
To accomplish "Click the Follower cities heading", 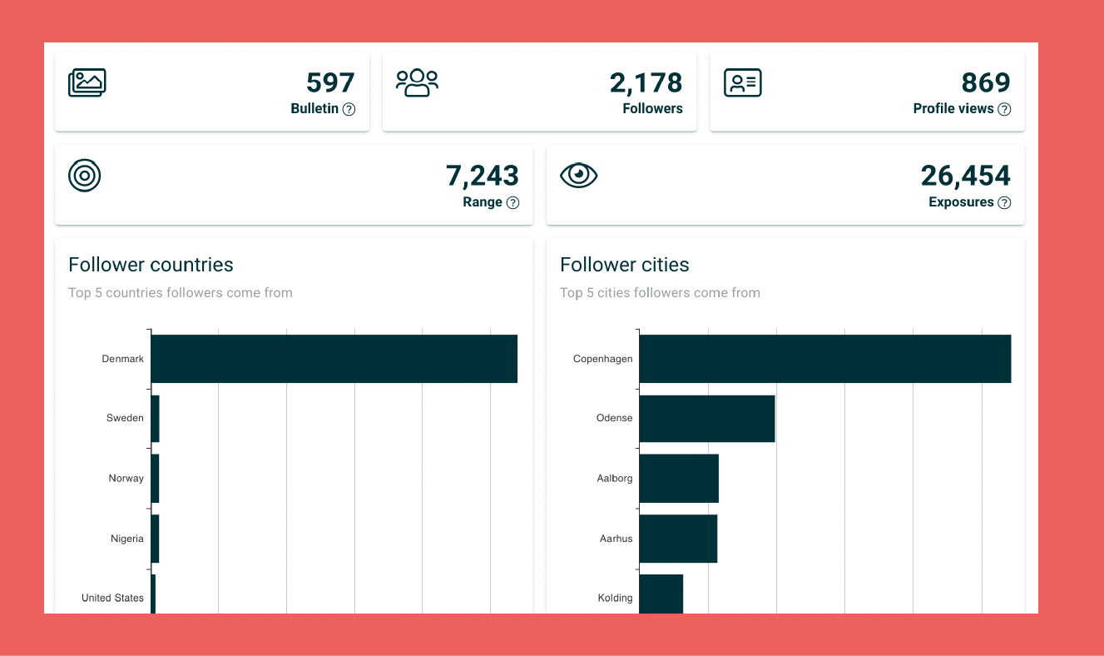I will pyautogui.click(x=624, y=265).
